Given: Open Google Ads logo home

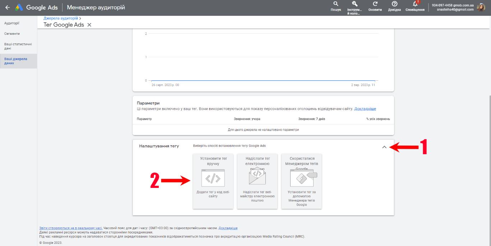Looking at the screenshot, I should point(36,7).
